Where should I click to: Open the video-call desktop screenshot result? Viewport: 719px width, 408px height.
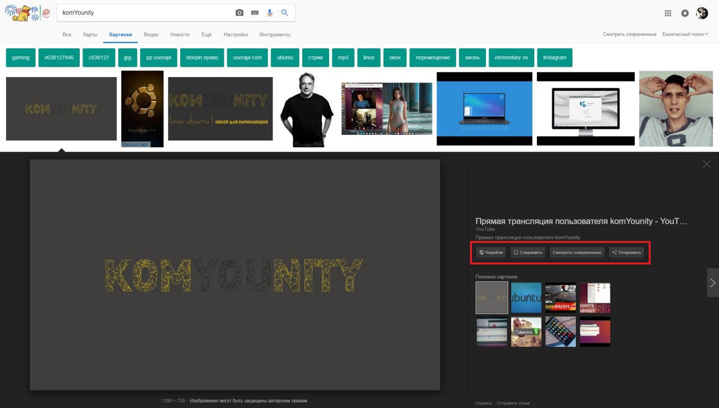tap(386, 108)
